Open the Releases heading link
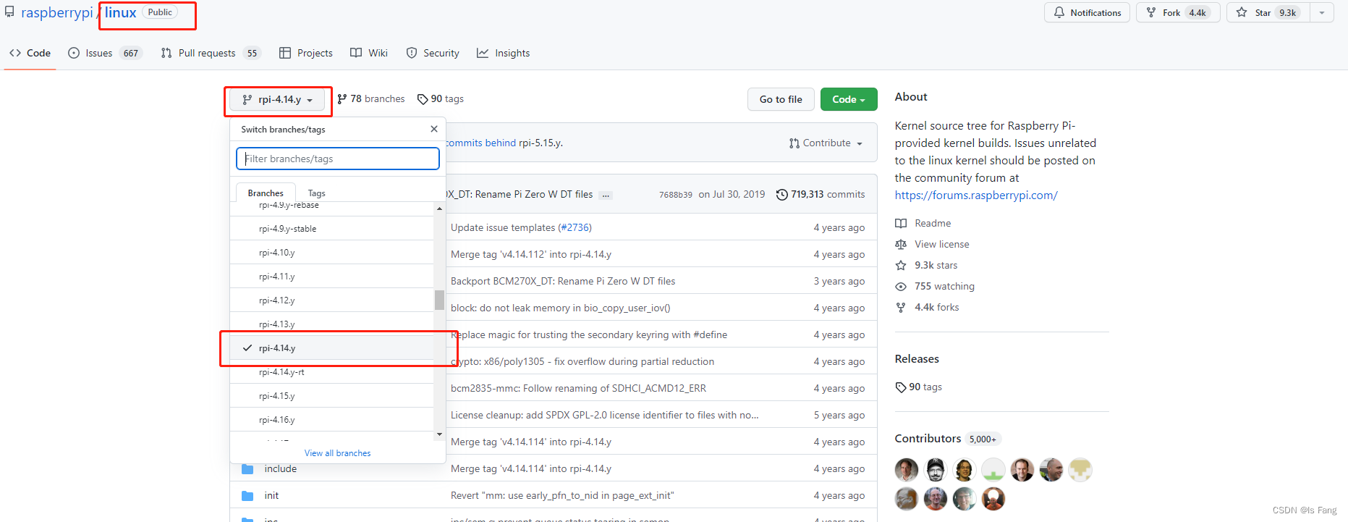 pos(917,359)
